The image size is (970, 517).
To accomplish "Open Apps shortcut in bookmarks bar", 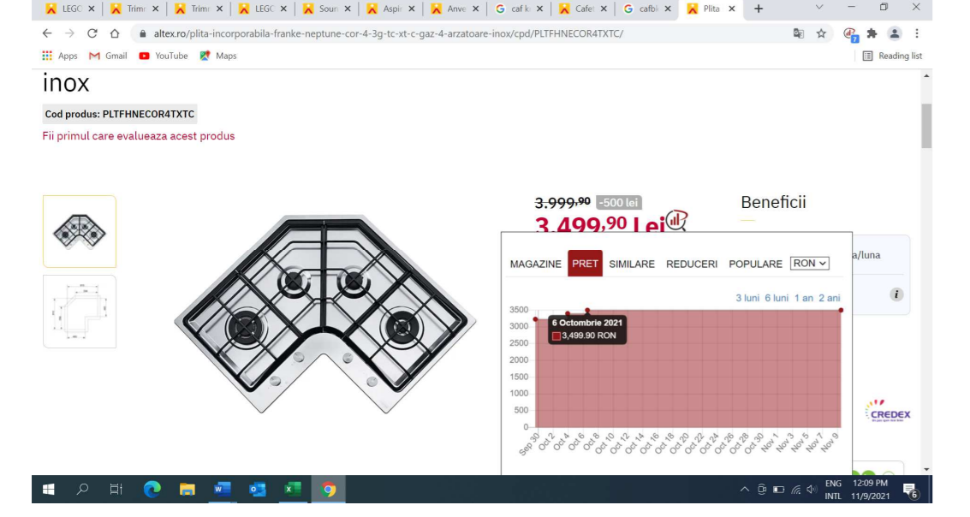I will pos(60,56).
